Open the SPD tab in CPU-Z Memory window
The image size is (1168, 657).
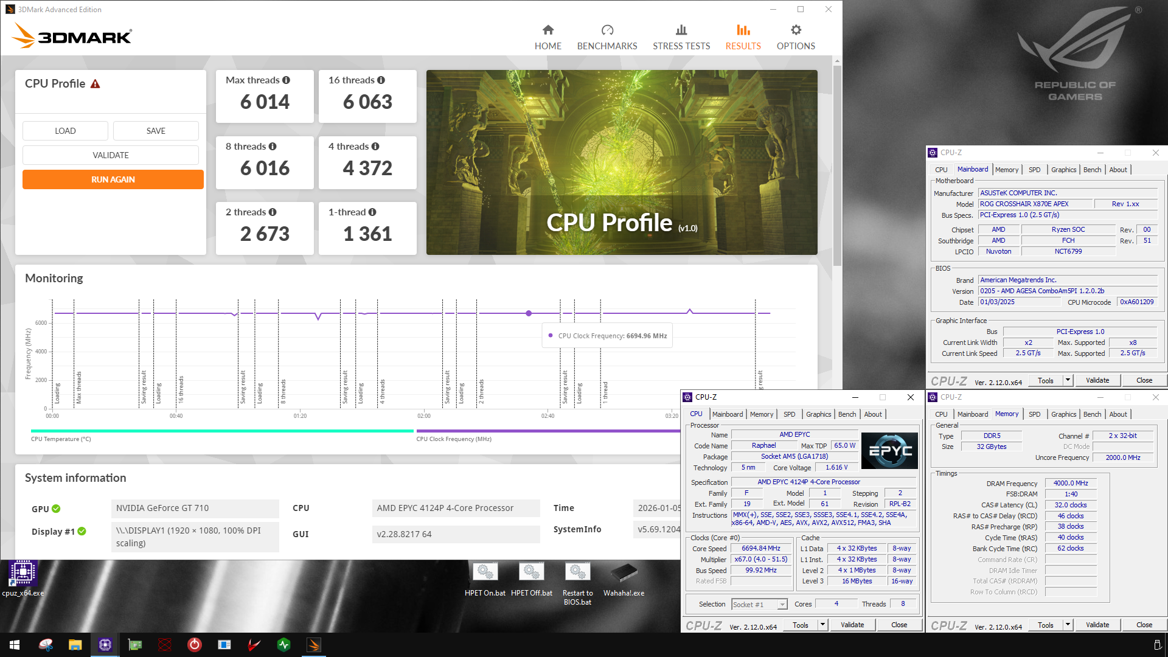point(1034,414)
